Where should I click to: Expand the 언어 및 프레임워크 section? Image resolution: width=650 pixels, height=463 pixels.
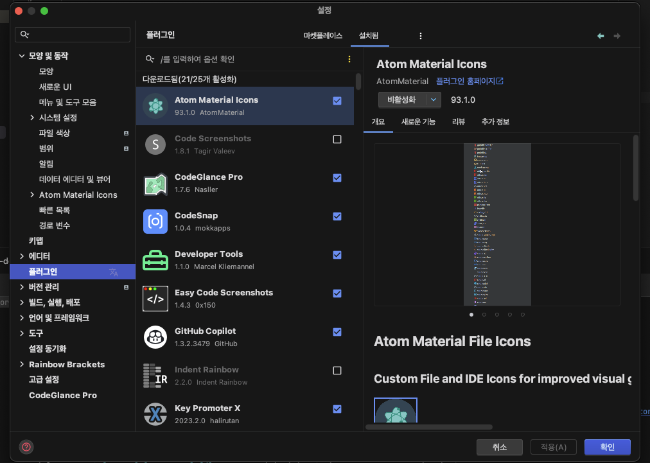[22, 318]
